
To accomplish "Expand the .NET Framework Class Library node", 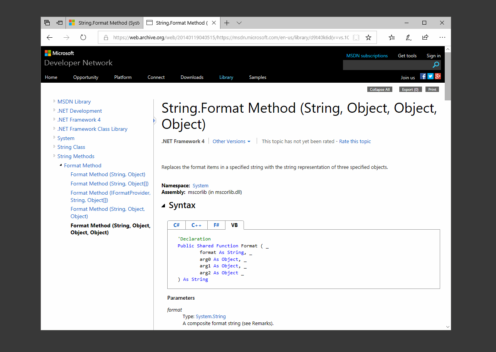I will click(54, 129).
